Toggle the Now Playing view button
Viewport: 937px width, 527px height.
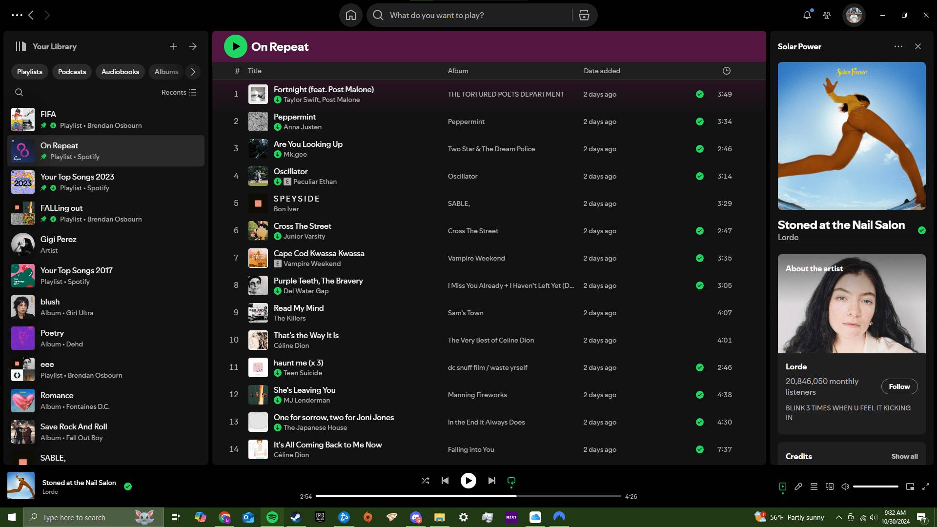pos(783,486)
